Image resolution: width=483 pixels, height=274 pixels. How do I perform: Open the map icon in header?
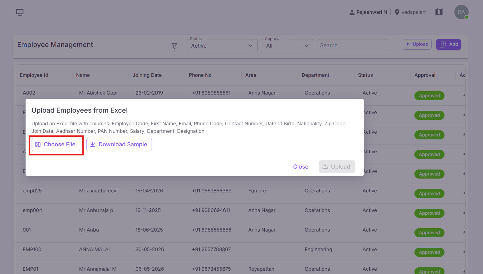[x=439, y=12]
